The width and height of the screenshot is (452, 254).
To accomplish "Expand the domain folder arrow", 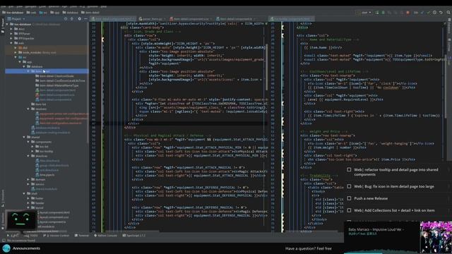I will pyautogui.click(x=28, y=179).
